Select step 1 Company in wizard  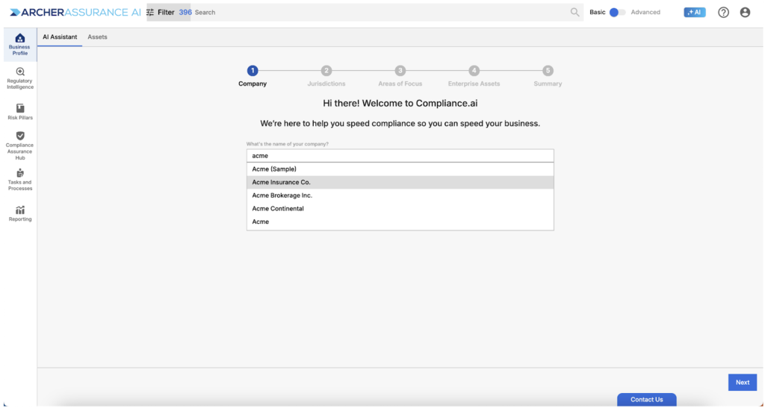(253, 76)
